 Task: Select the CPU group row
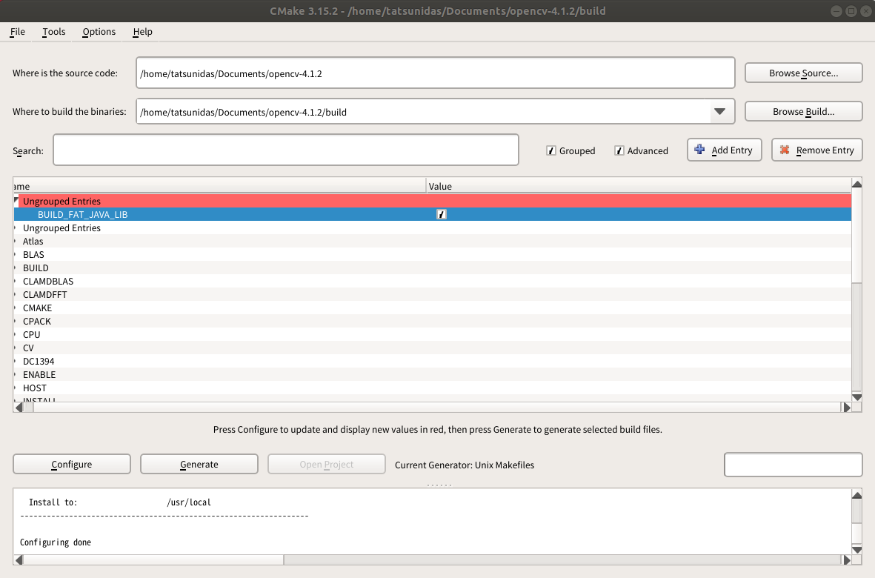pos(433,335)
